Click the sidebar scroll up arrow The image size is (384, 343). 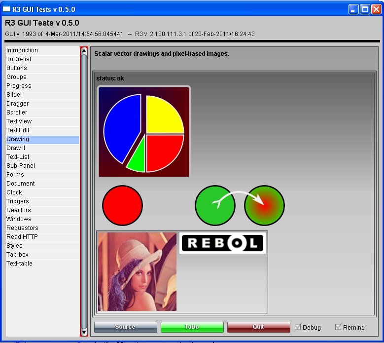[x=84, y=51]
